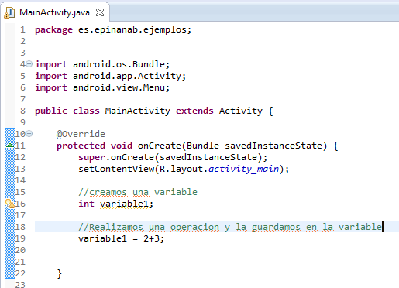Select the MainActivity.java editor tab
This screenshot has width=399, height=288.
click(x=55, y=12)
